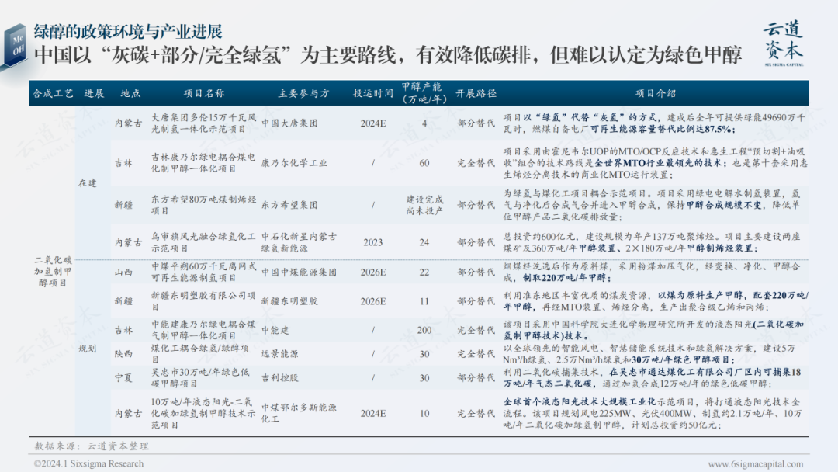Click the 合成工艺 column header
Viewport: 838px width, 472px height.
tap(53, 93)
